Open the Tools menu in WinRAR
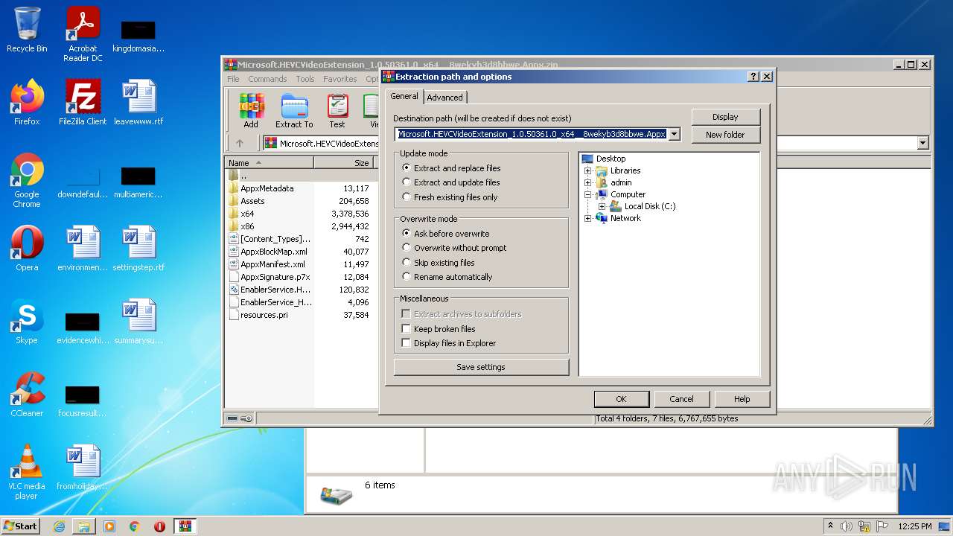The width and height of the screenshot is (953, 536). pyautogui.click(x=305, y=79)
